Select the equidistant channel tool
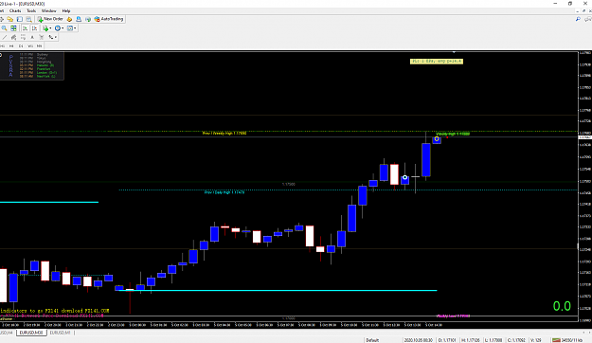Image resolution: width=592 pixels, height=343 pixels. (13, 37)
